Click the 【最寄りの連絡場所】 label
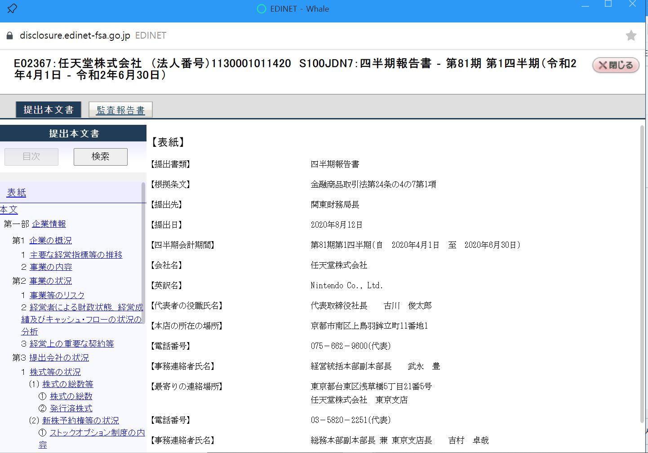The image size is (648, 453). pos(187,387)
